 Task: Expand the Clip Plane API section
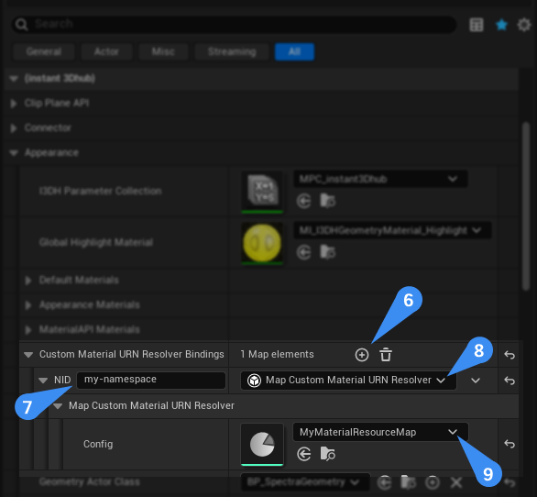click(14, 104)
